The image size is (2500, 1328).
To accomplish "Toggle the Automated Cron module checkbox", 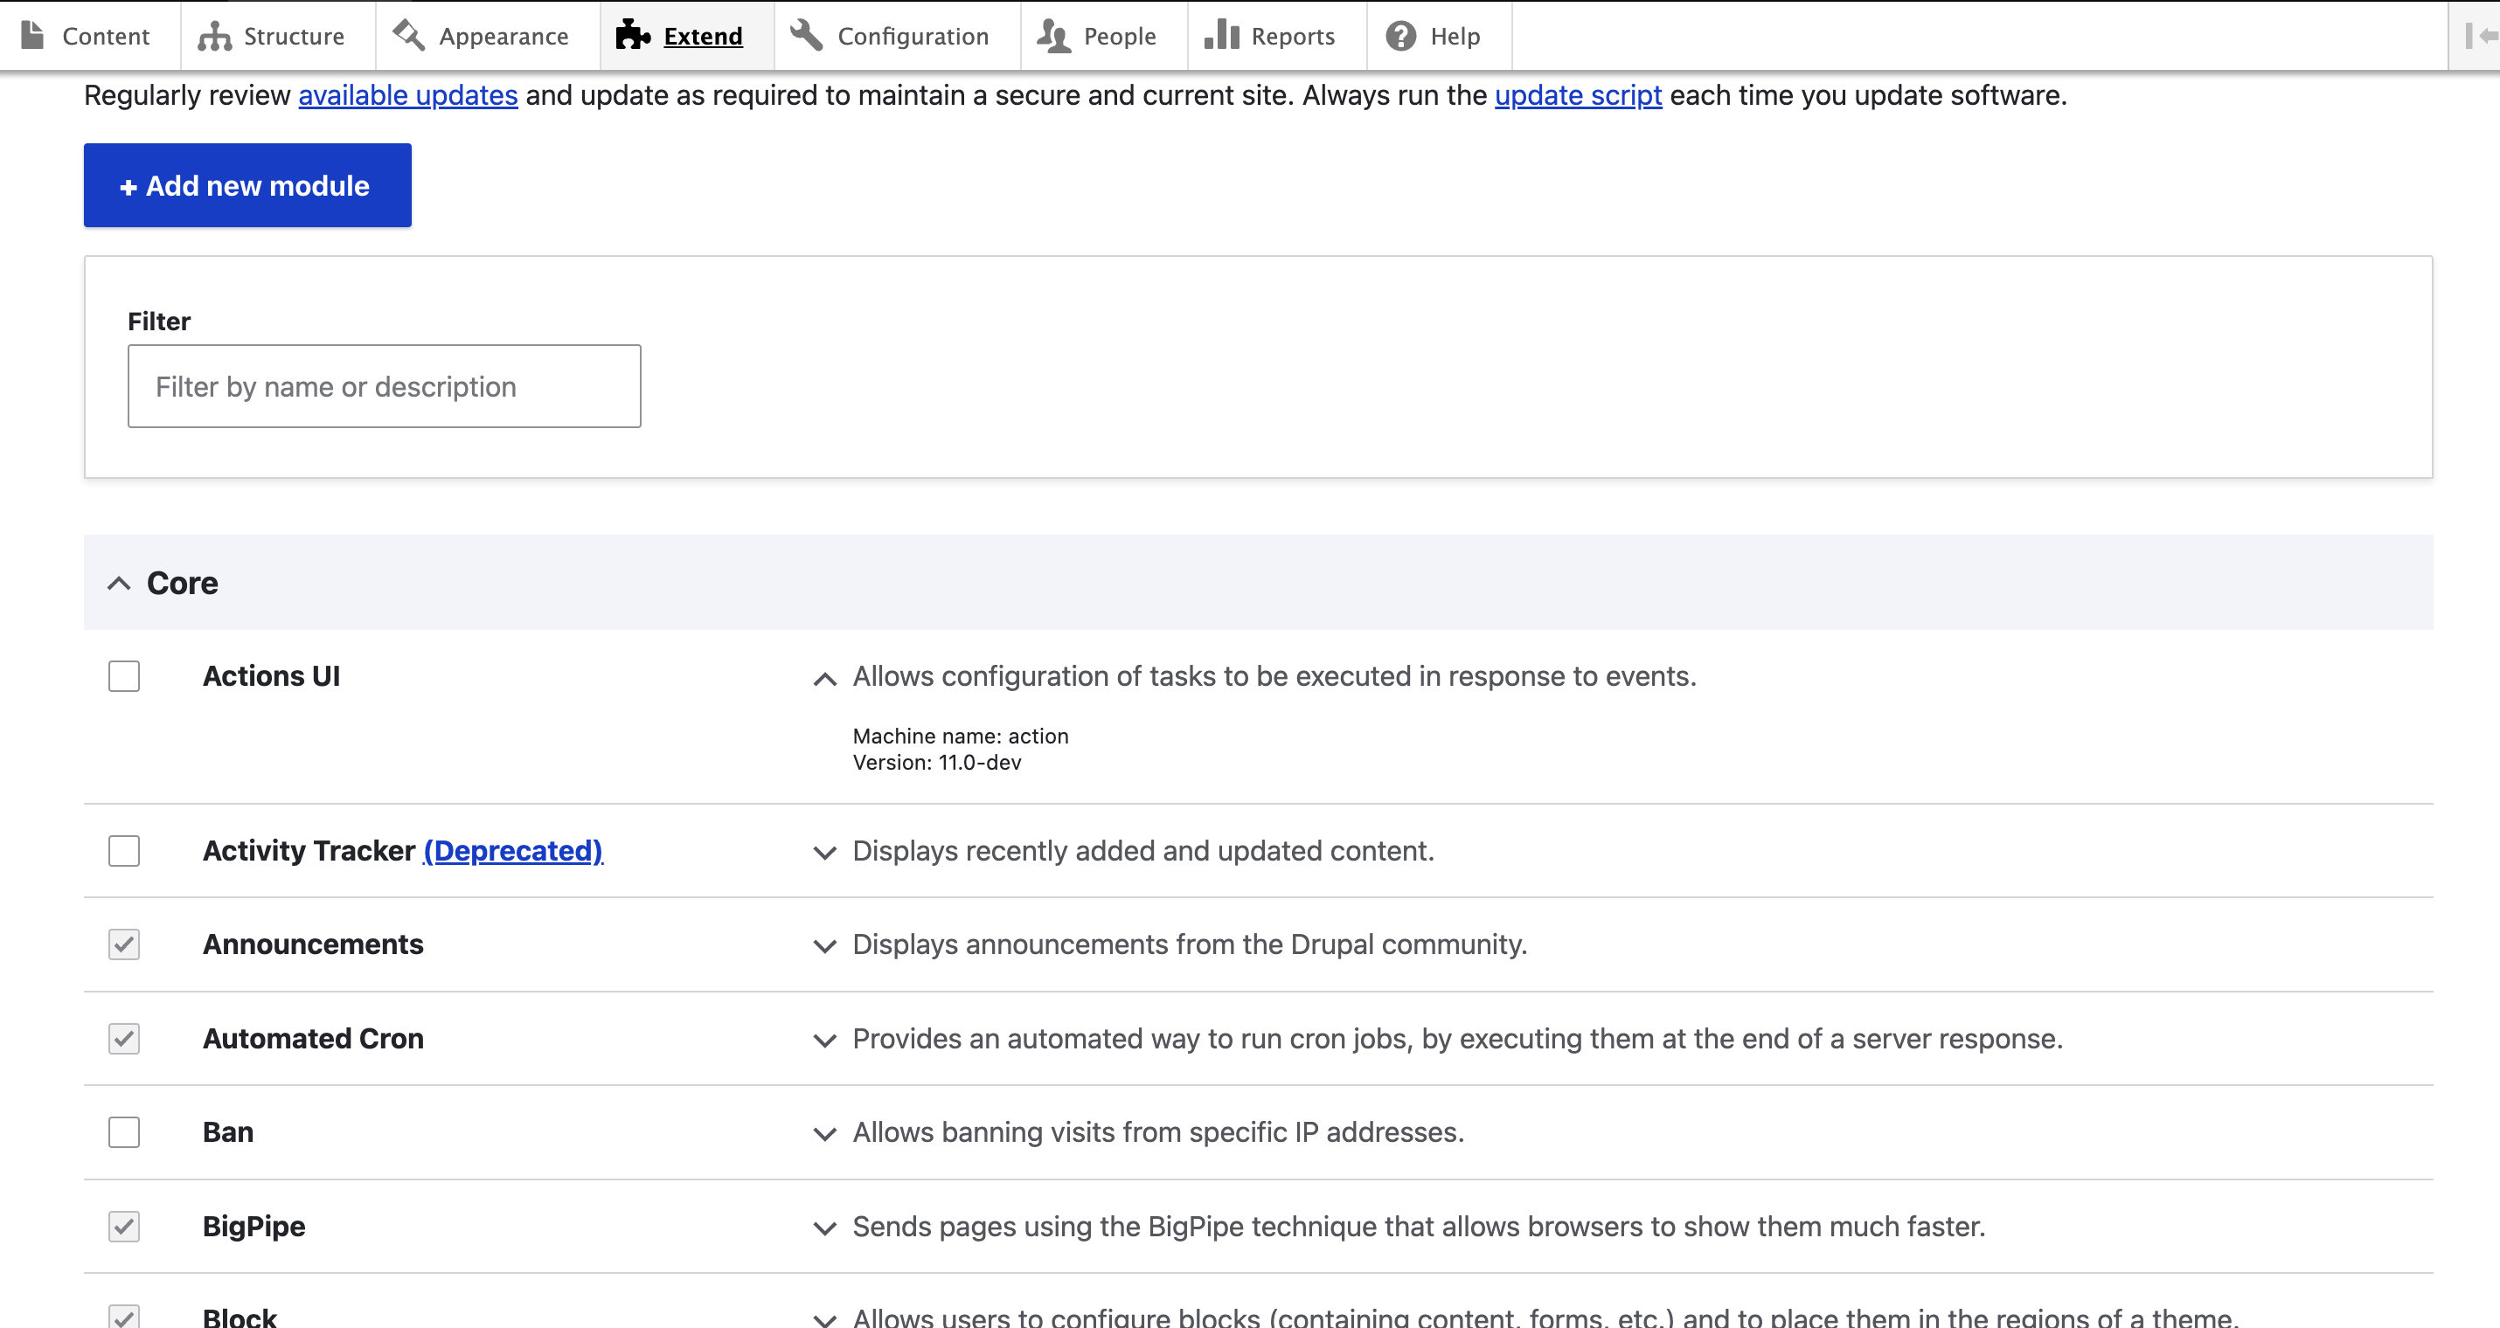I will click(124, 1038).
